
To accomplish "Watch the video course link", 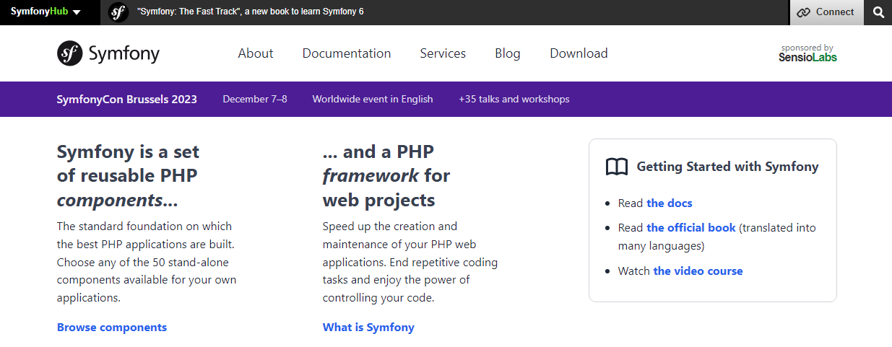I will pos(698,271).
